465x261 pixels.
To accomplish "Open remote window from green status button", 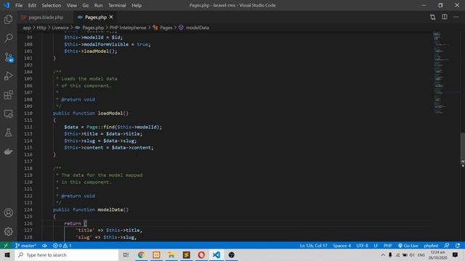I will (x=6, y=246).
